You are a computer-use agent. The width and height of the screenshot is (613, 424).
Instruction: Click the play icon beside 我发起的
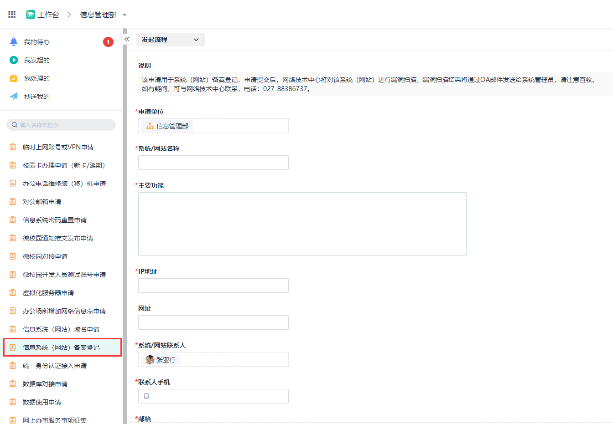[14, 60]
